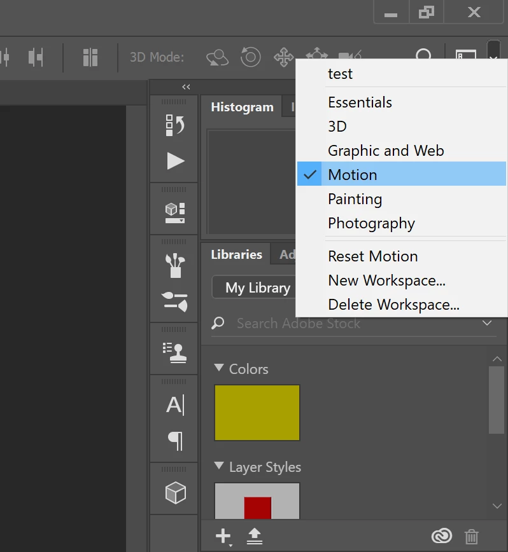Viewport: 508px width, 552px height.
Task: Choose Reset Motion
Action: tap(402, 256)
